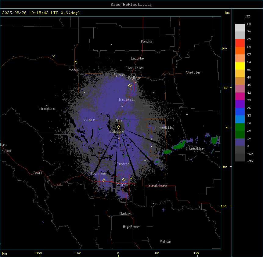Click the Lake Louise label
Image resolution: width=263 pixels, height=257 pixels.
(x=5, y=148)
